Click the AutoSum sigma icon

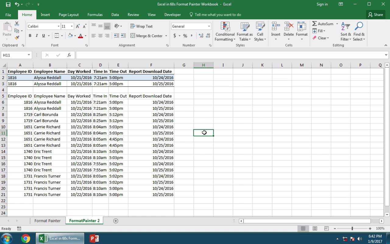[x=314, y=24]
